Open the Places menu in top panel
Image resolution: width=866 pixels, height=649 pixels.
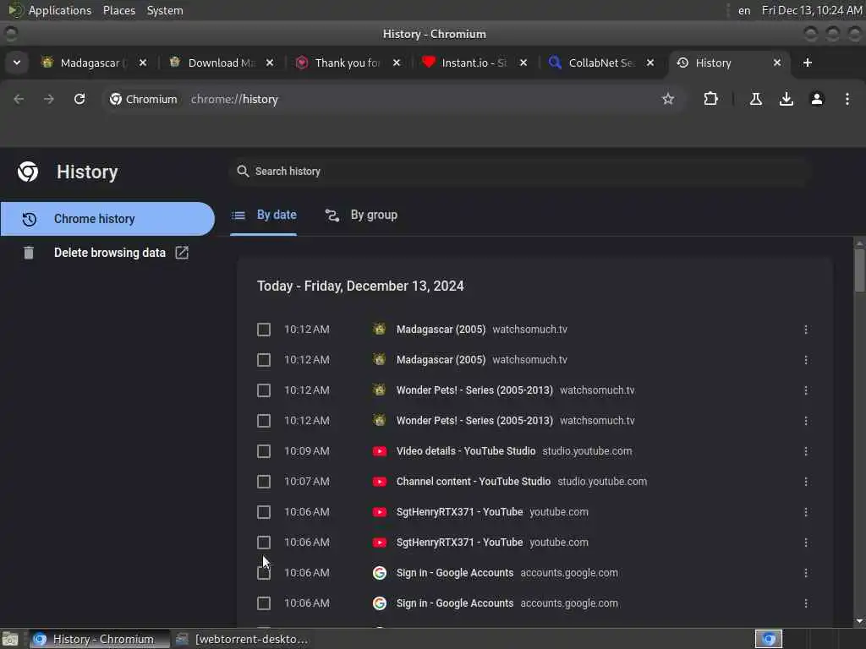click(118, 10)
